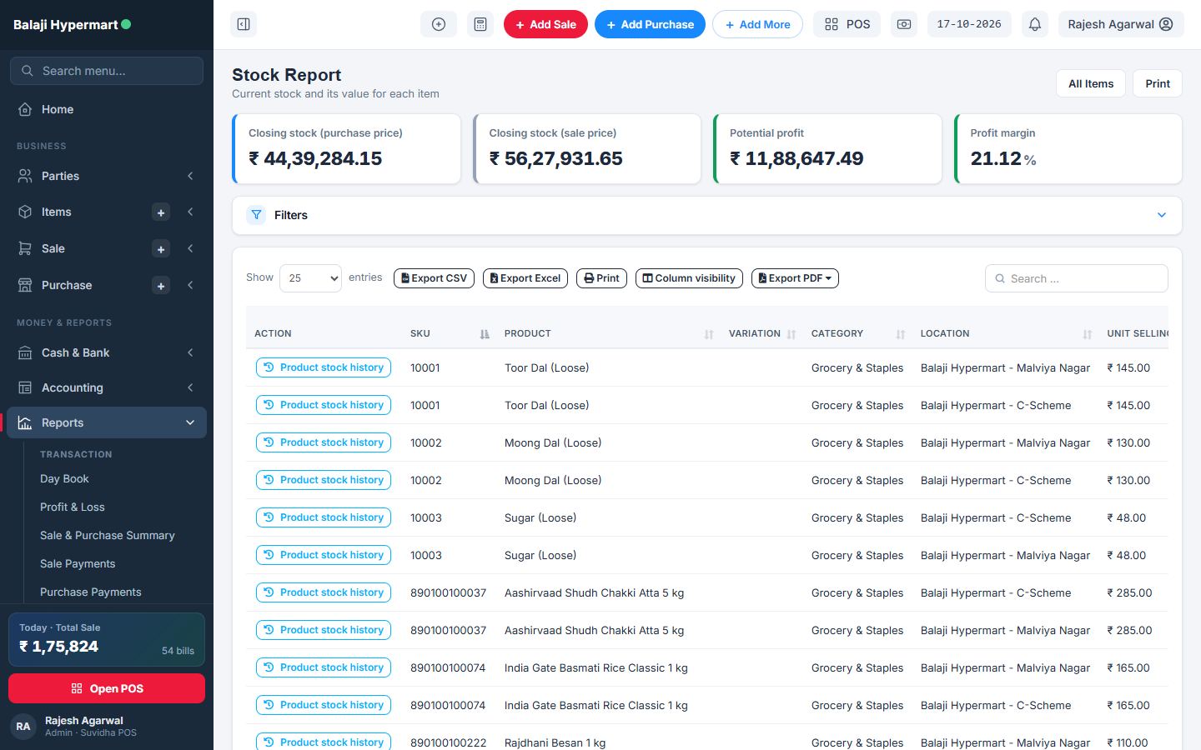This screenshot has height=750, width=1201.
Task: Click Export CSV button
Action: 434,278
